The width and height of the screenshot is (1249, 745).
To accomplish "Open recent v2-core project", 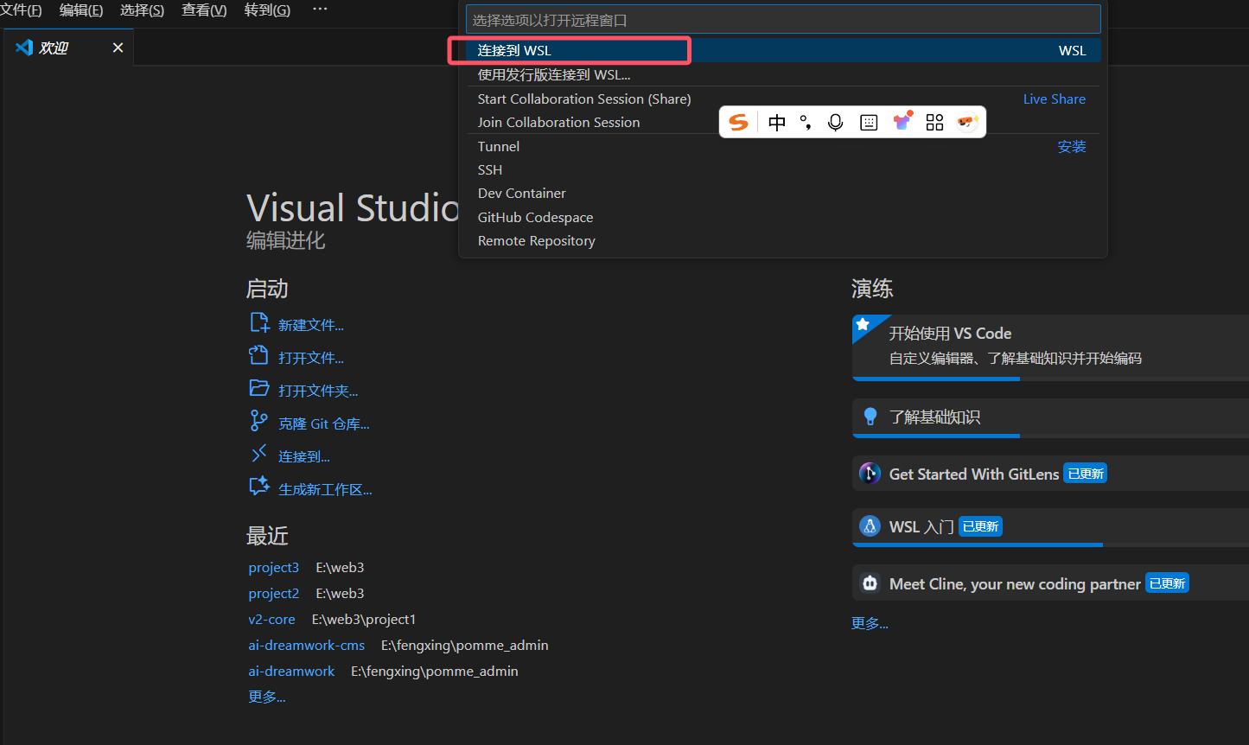I will pos(271,619).
